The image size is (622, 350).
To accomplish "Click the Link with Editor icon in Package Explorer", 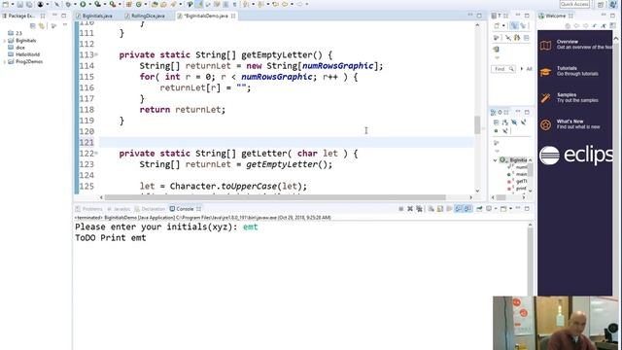I will (42, 26).
